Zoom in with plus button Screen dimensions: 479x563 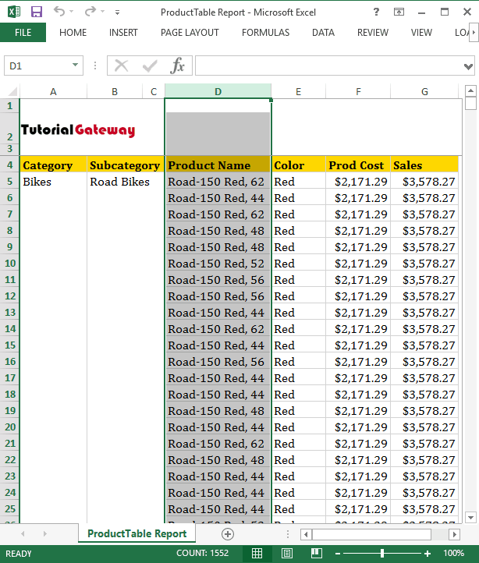click(428, 554)
